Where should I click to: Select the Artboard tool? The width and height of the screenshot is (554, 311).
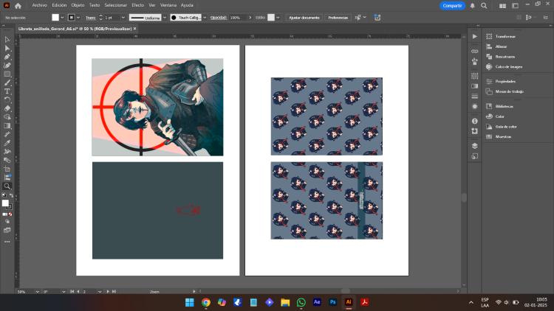7,169
